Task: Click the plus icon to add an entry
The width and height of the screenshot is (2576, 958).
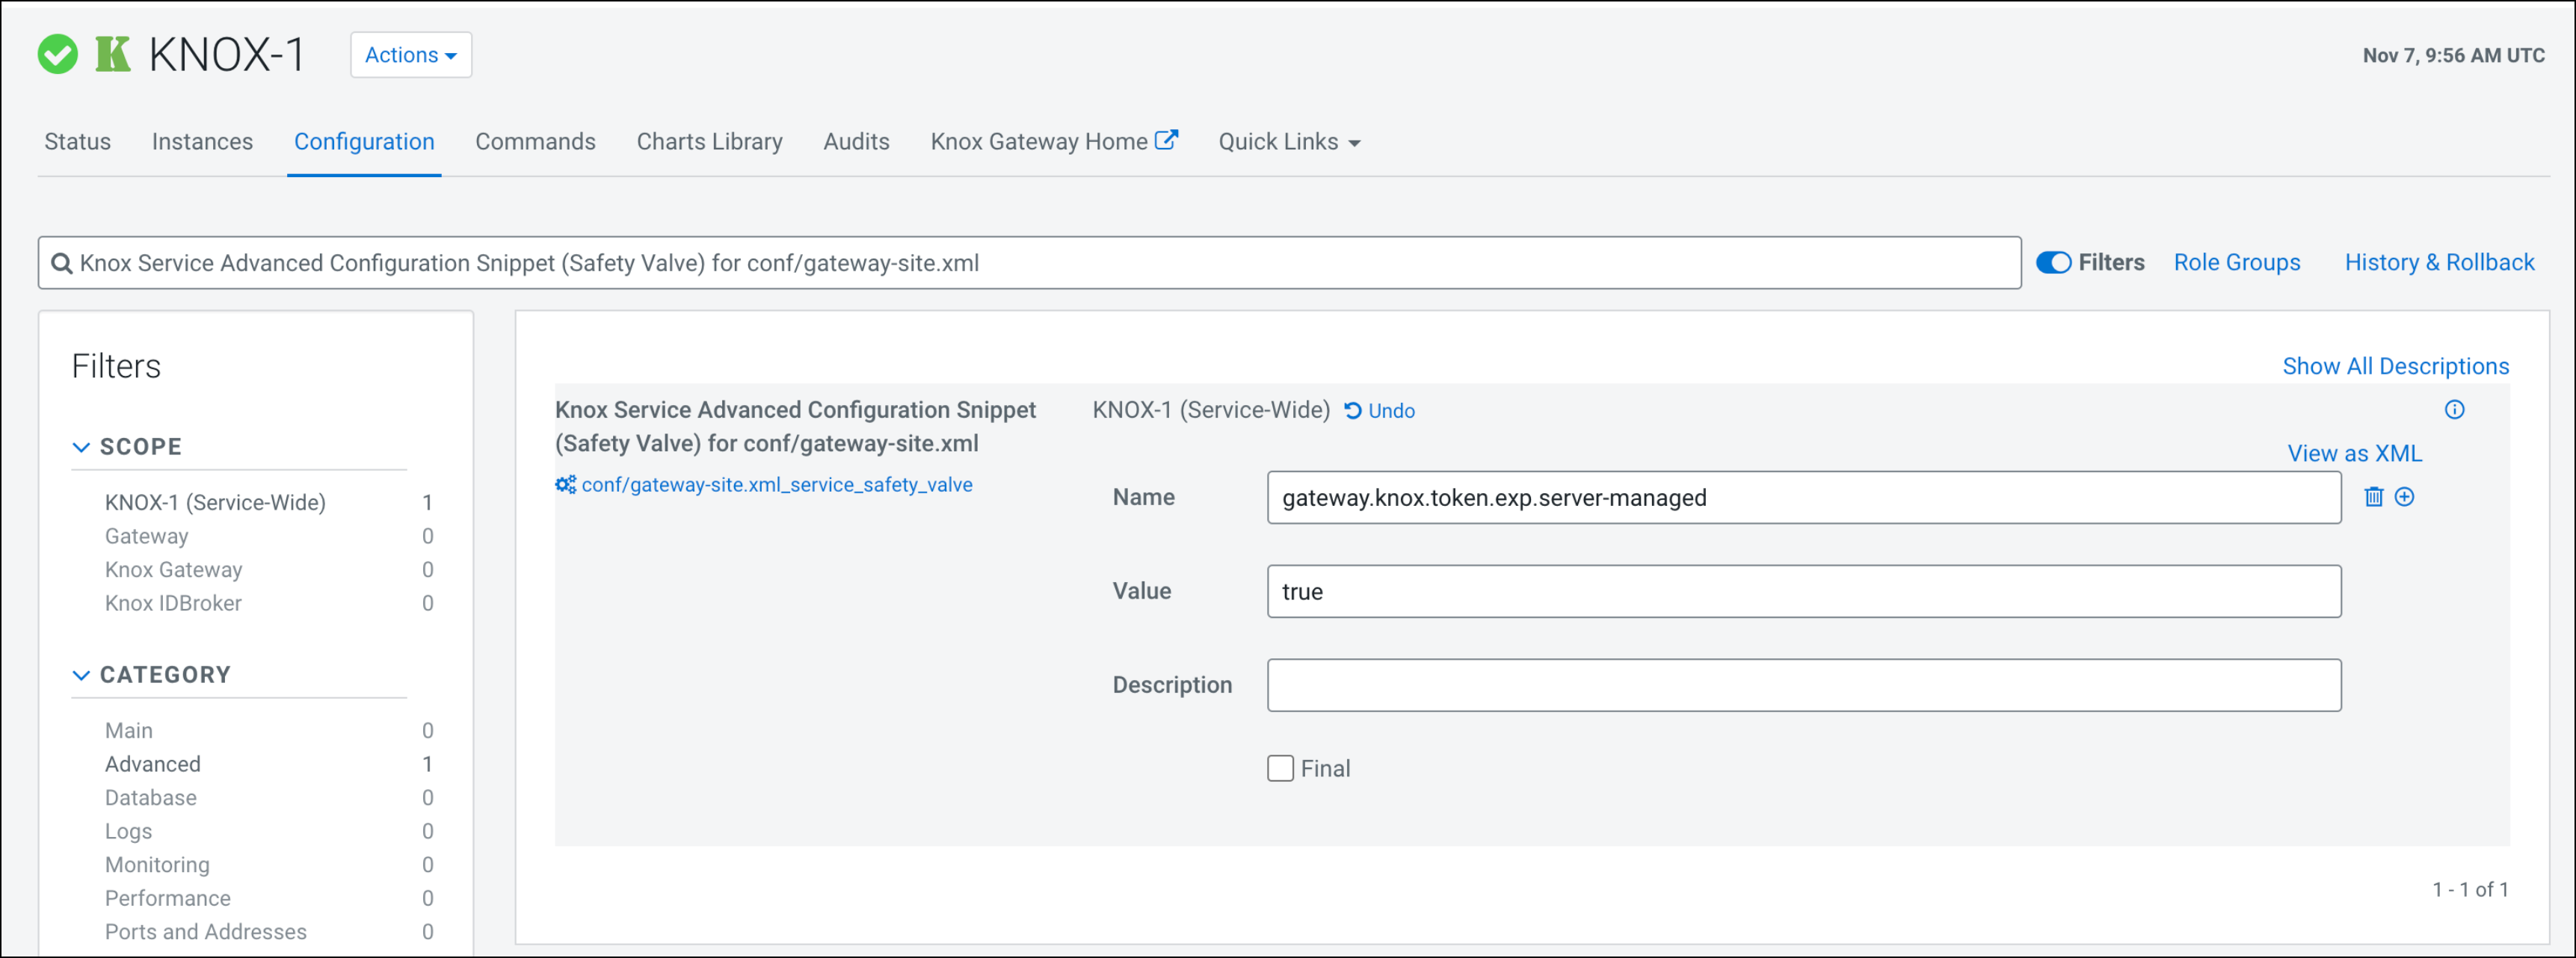Action: pyautogui.click(x=2404, y=497)
